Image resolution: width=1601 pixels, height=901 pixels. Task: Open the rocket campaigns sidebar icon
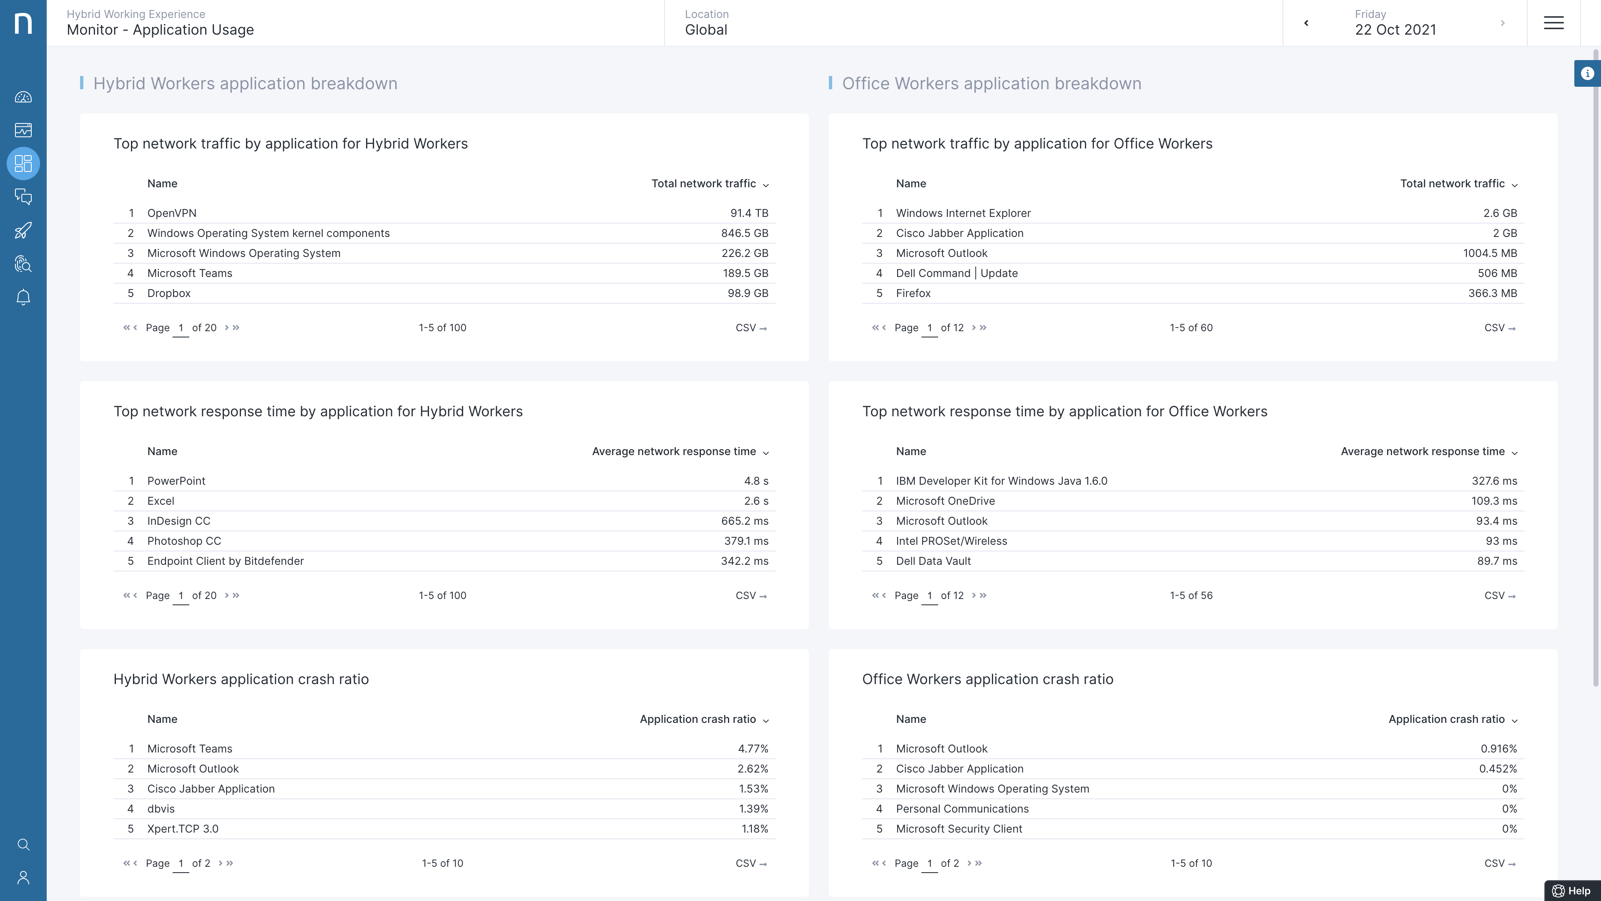click(x=23, y=231)
